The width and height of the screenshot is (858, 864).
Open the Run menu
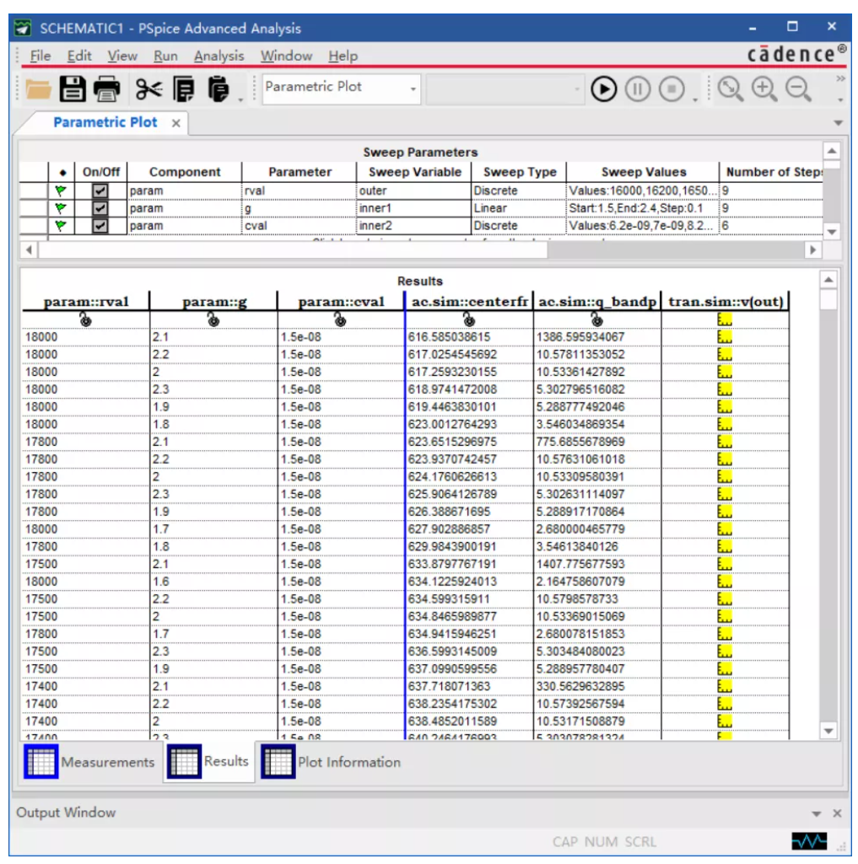coord(165,56)
